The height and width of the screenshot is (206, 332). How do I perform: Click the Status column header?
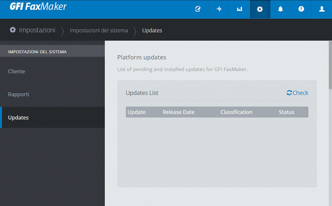point(286,112)
